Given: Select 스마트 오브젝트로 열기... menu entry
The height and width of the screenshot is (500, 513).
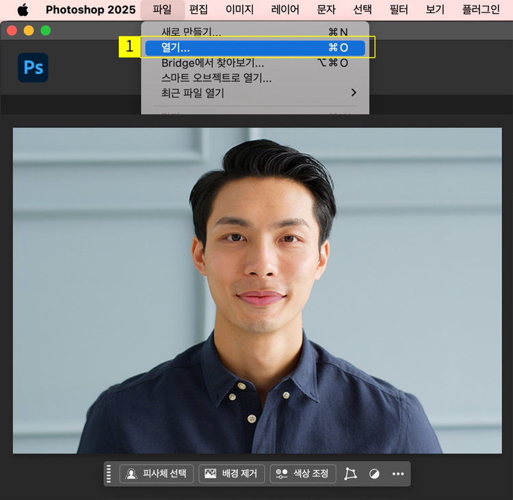Looking at the screenshot, I should click(x=255, y=78).
